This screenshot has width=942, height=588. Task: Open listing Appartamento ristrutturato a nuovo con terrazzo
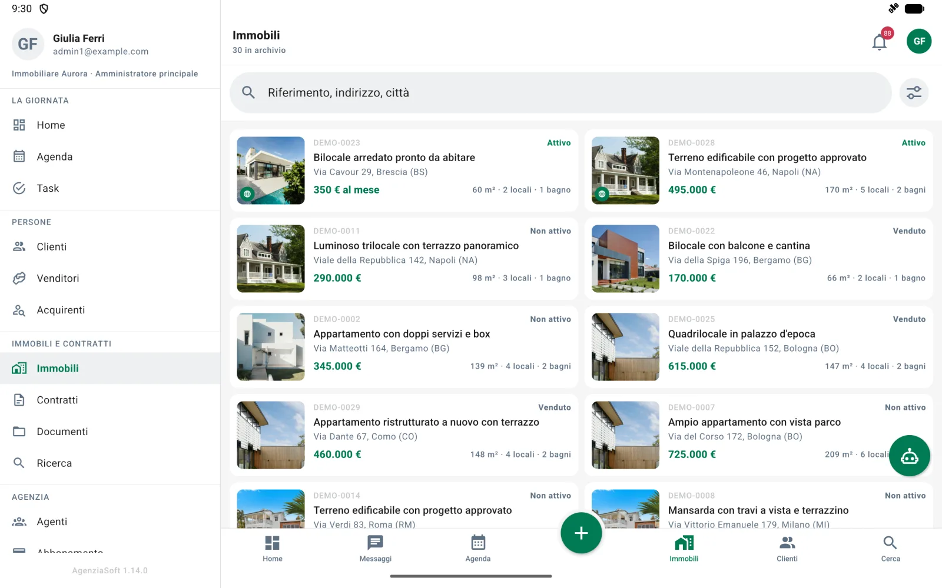404,435
